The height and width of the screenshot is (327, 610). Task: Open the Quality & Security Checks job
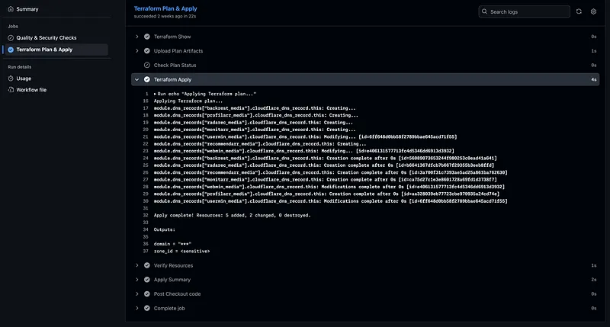click(47, 37)
